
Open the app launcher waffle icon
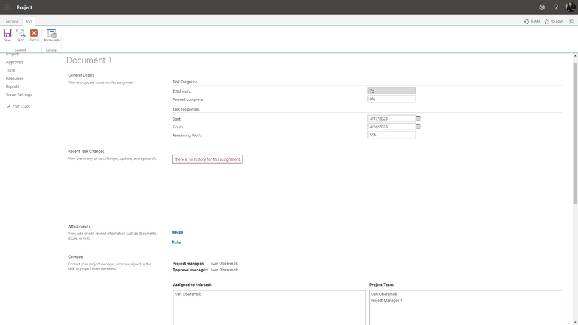tap(7, 7)
